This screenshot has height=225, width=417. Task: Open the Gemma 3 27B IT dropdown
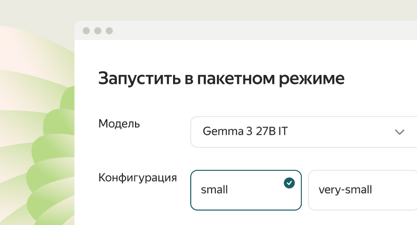point(303,132)
